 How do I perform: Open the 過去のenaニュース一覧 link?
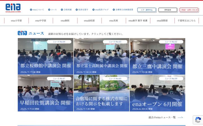(162, 117)
